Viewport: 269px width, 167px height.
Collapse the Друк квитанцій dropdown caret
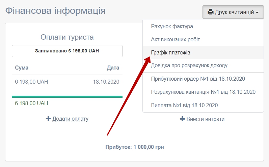(257, 13)
